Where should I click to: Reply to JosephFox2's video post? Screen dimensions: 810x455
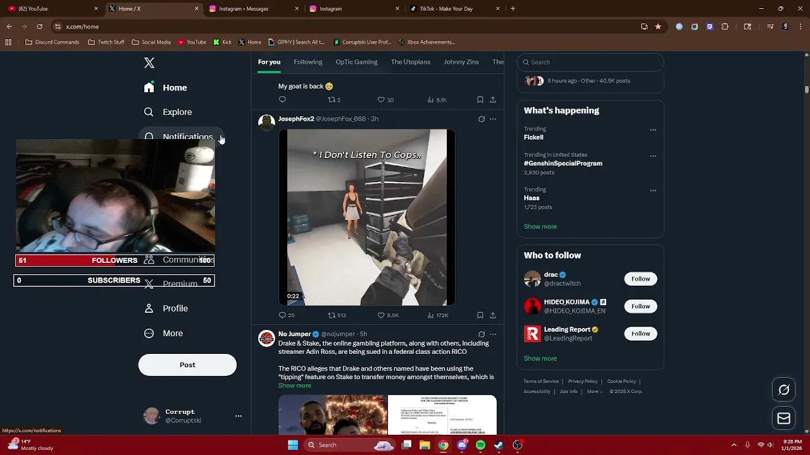tap(282, 315)
